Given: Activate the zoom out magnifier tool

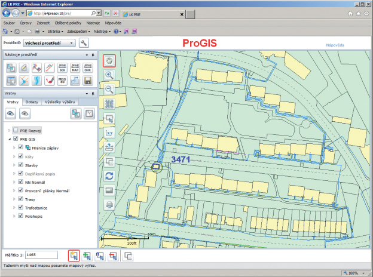Looking at the screenshot, I should tap(109, 90).
